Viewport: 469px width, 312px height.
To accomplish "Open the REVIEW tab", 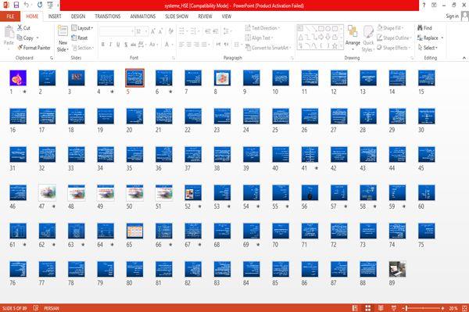I will click(x=205, y=16).
